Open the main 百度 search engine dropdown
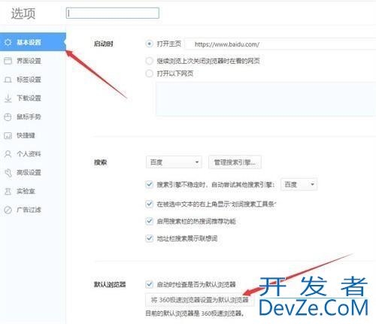The height and width of the screenshot is (324, 376). tap(174, 162)
